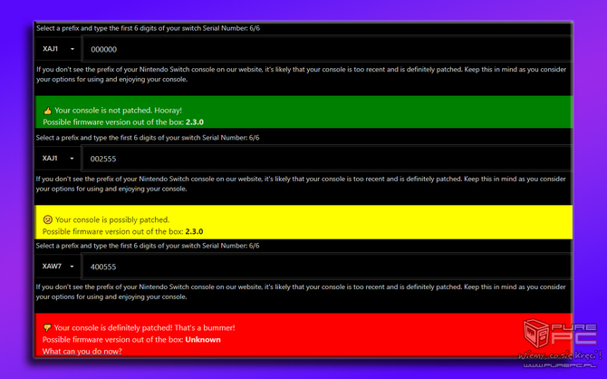Click the worried face icon in yellow banner

pyautogui.click(x=47, y=219)
